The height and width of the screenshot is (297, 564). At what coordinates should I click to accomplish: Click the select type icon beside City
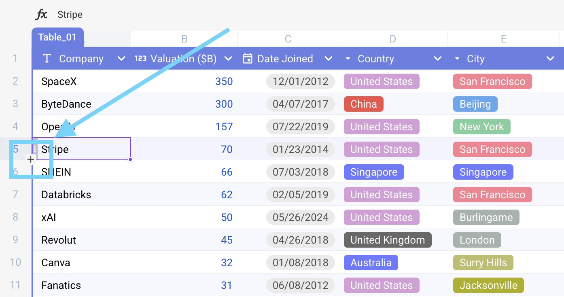pos(458,59)
